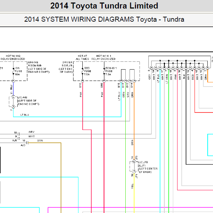This screenshot has width=213, height=213.
Task: Click the 'BRN' wire label
Action: (x=40, y=141)
